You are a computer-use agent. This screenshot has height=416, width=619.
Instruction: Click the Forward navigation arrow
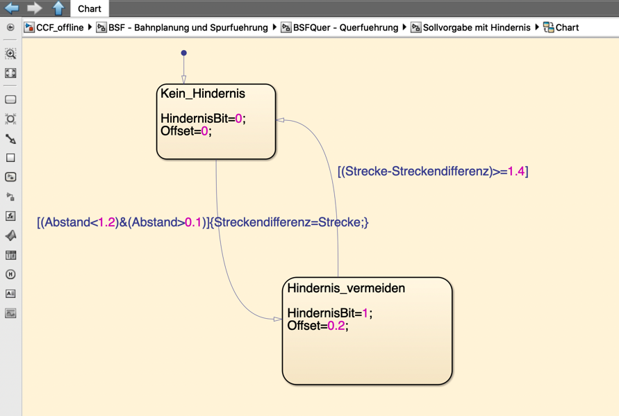point(35,8)
